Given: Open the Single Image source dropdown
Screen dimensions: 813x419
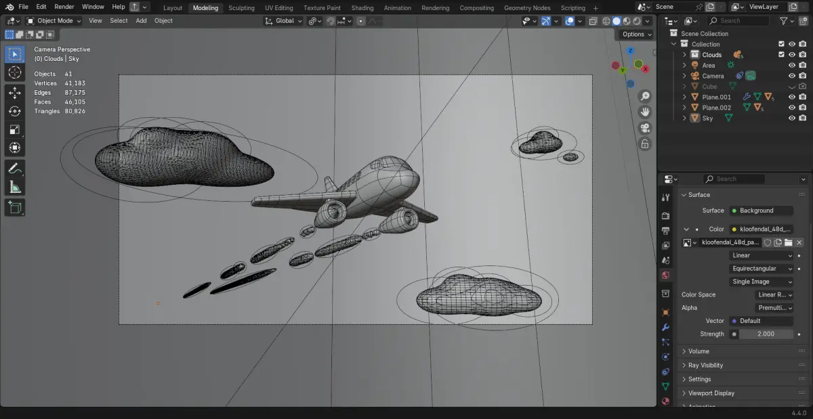Looking at the screenshot, I should 762,282.
